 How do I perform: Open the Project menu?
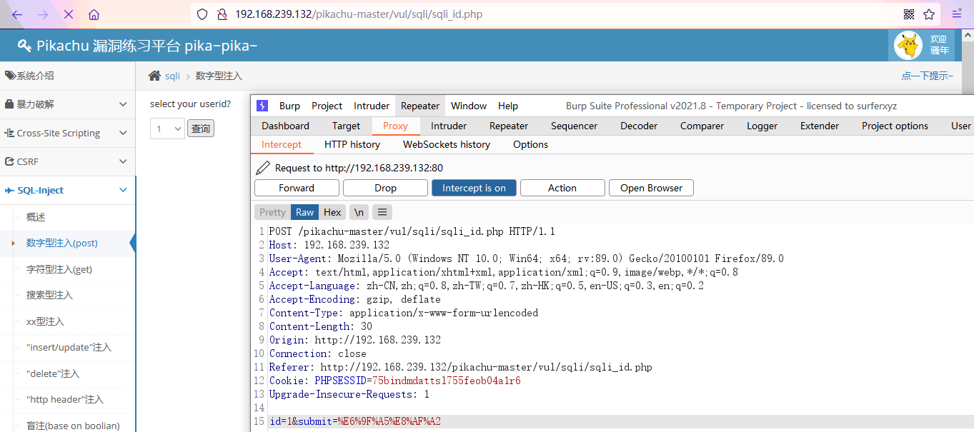coord(327,106)
